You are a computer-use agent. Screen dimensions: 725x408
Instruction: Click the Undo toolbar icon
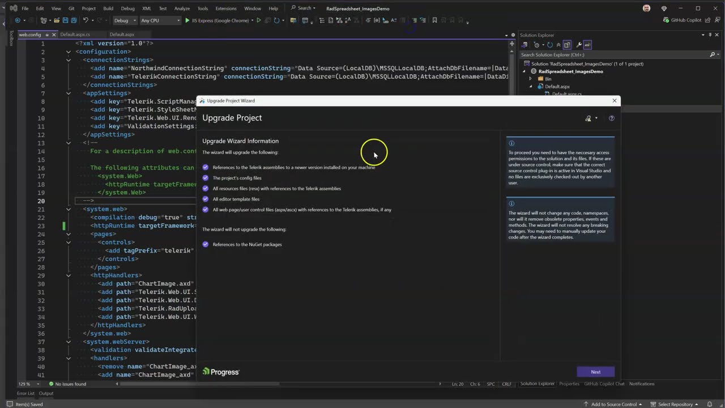(x=86, y=20)
